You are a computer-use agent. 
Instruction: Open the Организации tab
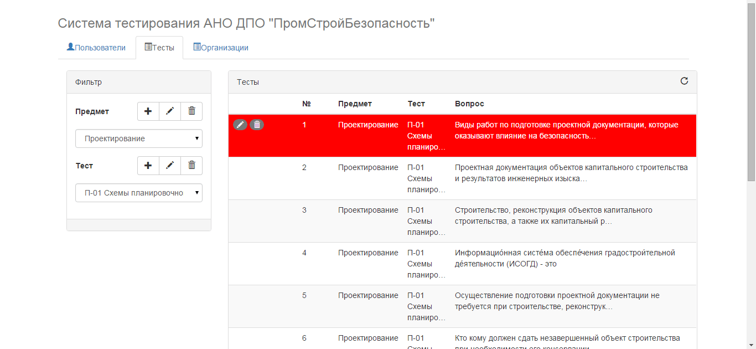coord(220,48)
